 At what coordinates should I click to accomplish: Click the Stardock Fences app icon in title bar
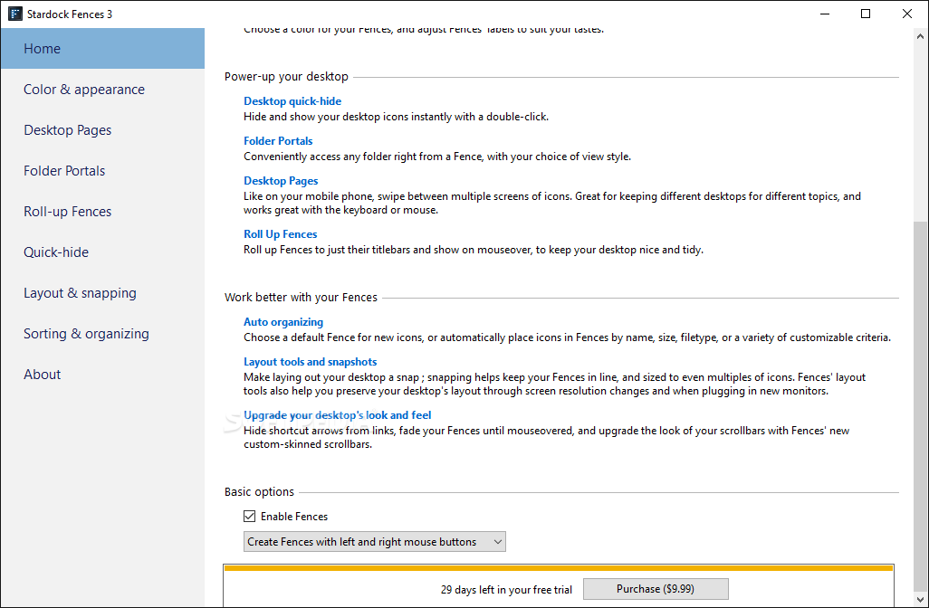coord(15,14)
